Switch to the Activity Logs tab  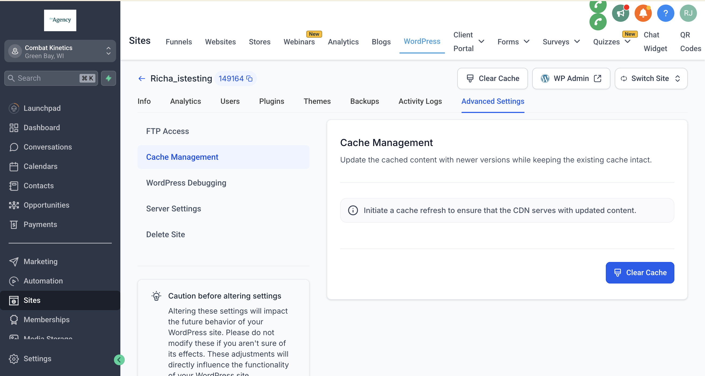(420, 101)
